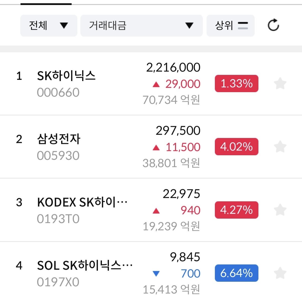Open 삼성전자 stock details

[151, 147]
